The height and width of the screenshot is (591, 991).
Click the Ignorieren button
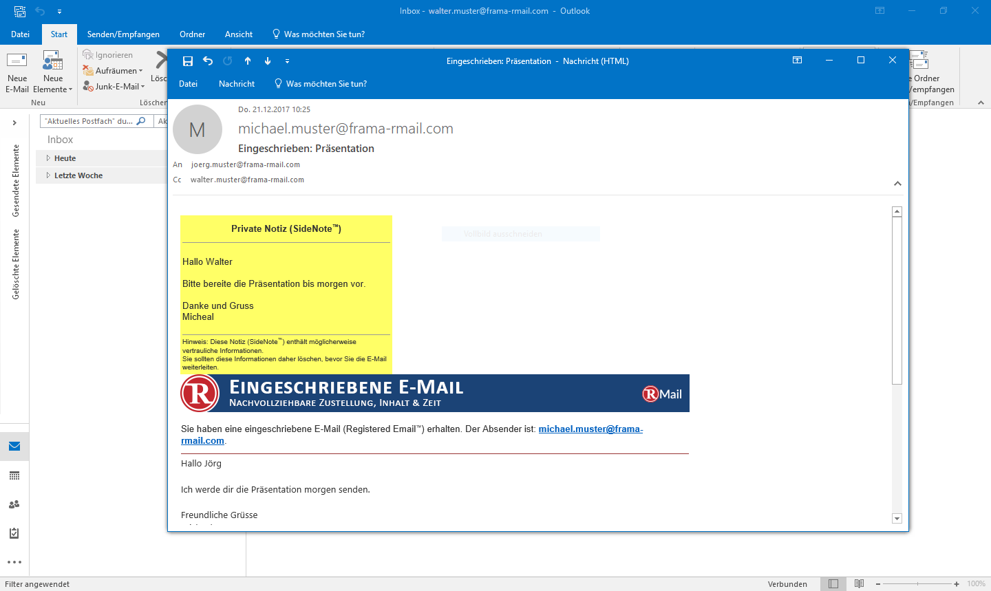108,55
